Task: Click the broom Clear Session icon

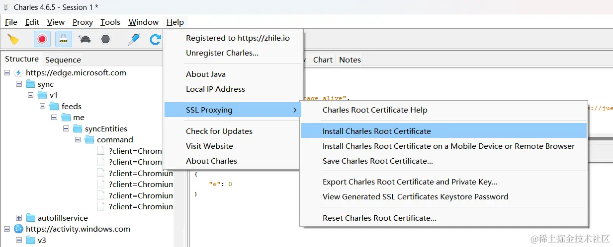Action: [13, 39]
